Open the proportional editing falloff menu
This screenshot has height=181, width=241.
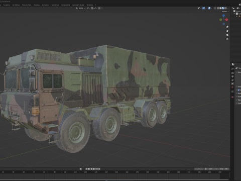tap(102, 8)
